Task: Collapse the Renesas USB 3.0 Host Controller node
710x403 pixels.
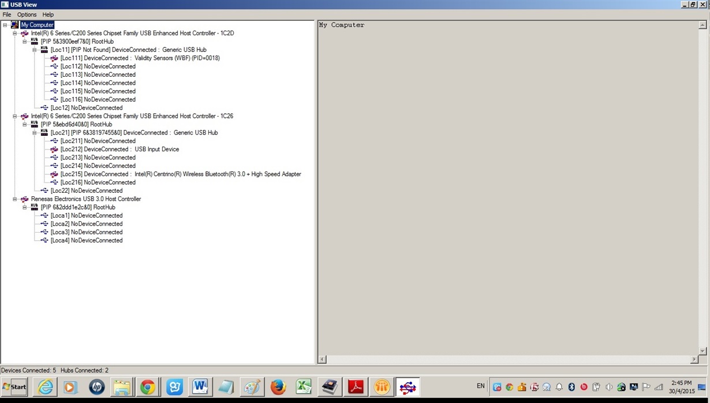Action: coord(15,199)
